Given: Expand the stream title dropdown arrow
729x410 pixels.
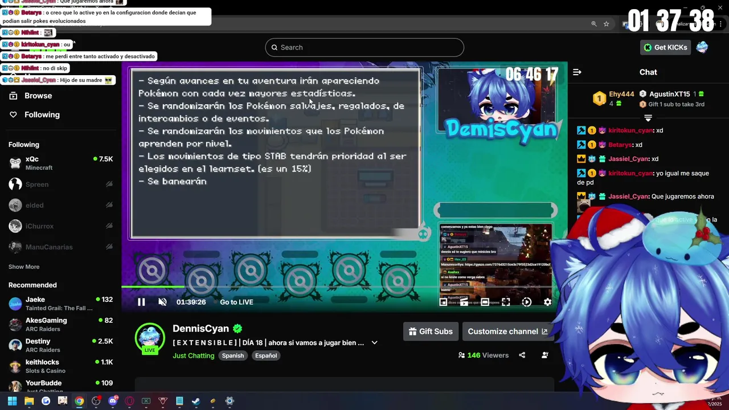Looking at the screenshot, I should click(374, 343).
